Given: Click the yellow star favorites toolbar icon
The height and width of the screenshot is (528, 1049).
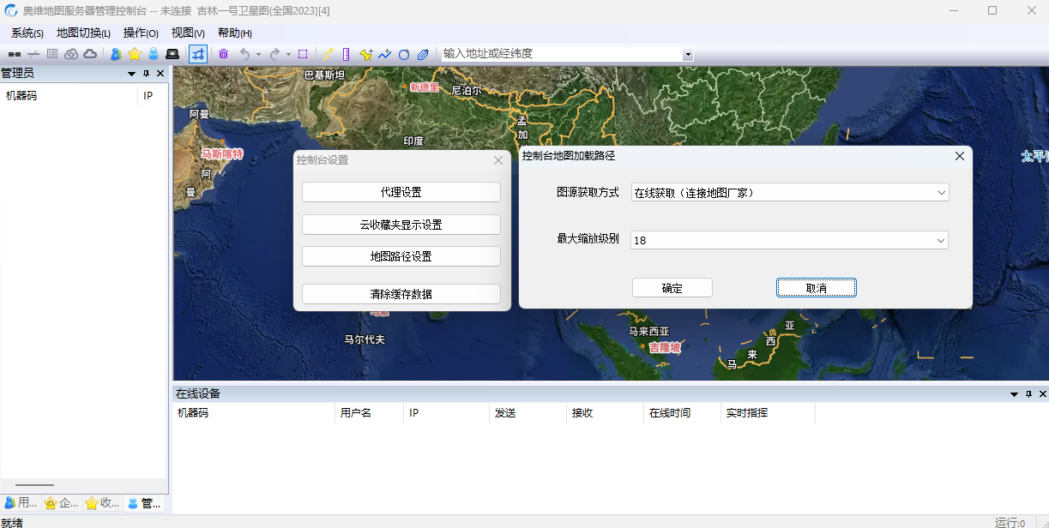Looking at the screenshot, I should 135,54.
